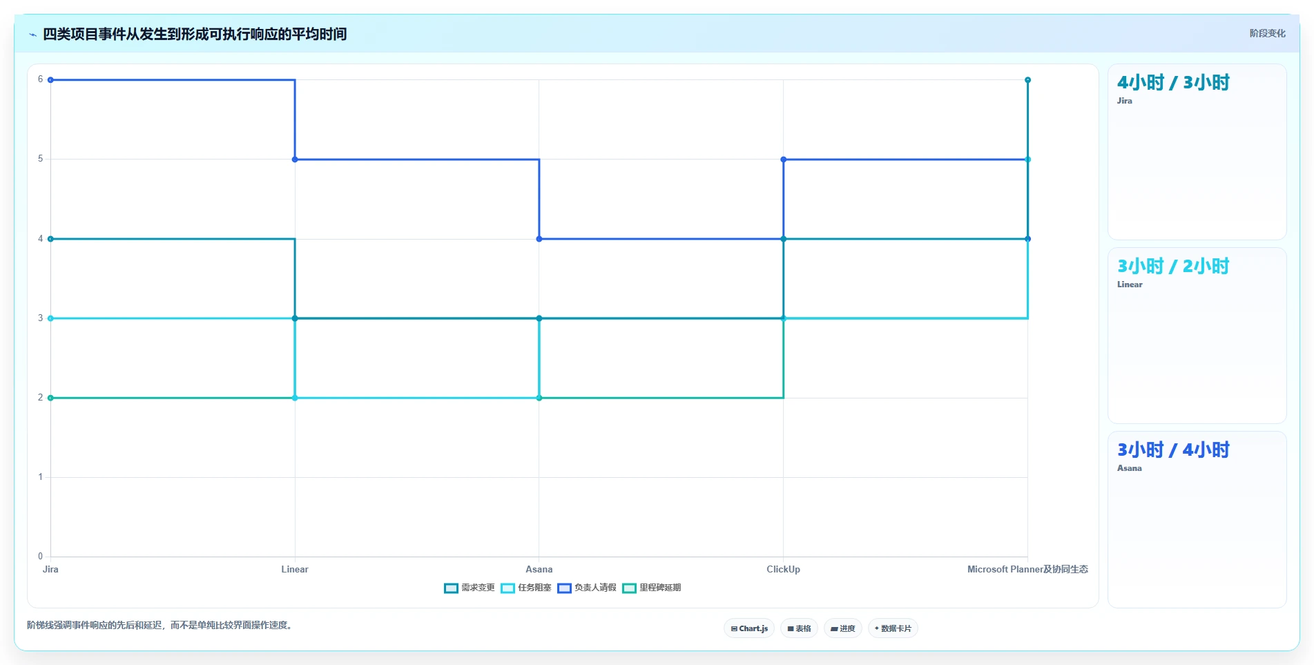Click the 数据卡片 pill tag

tap(893, 628)
